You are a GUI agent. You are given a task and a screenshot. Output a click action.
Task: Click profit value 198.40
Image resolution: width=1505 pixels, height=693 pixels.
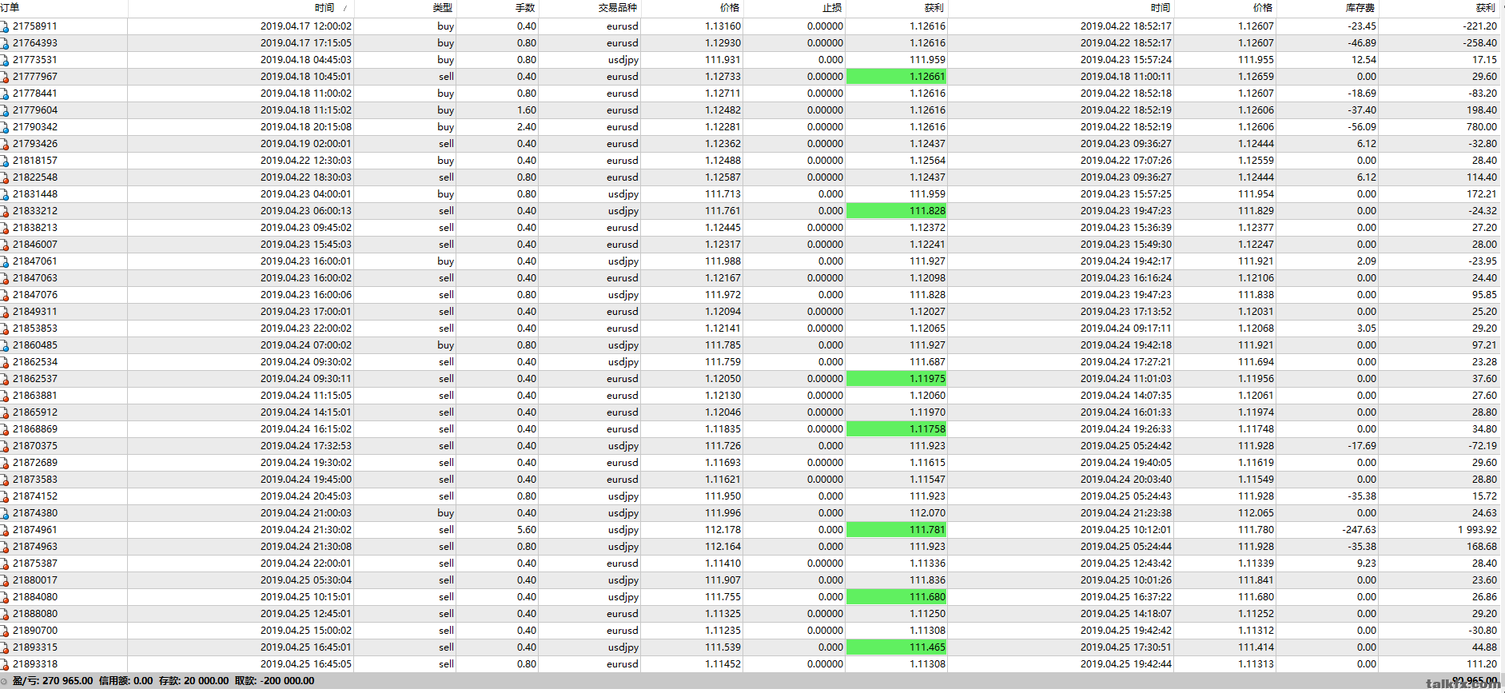1482,110
